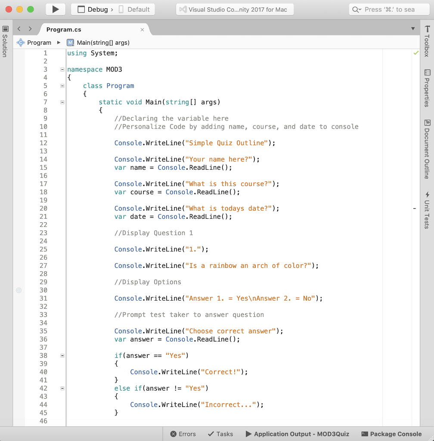Open Application Output - MOD3Quiz pad
Screen dimensions: 434x441
298,434
